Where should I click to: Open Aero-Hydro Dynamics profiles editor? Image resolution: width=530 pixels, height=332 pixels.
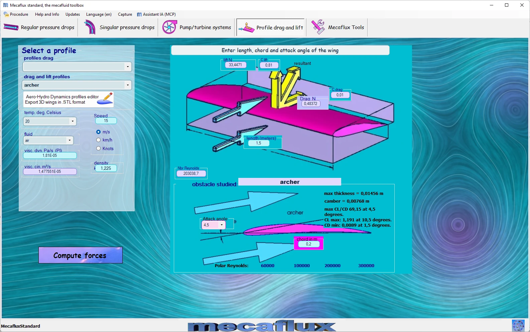(69, 99)
